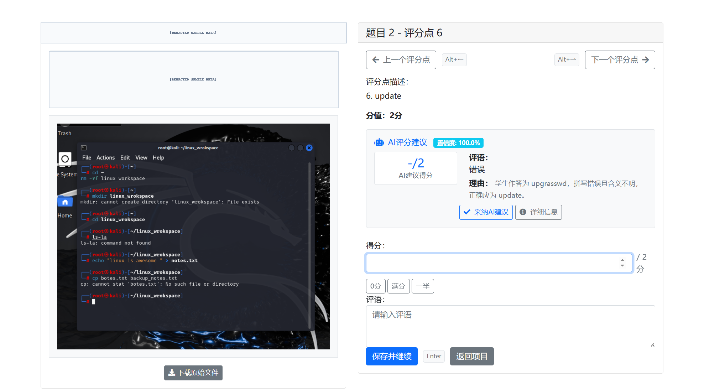Click the terminal window's blue close button
This screenshot has width=725, height=390.
(309, 148)
